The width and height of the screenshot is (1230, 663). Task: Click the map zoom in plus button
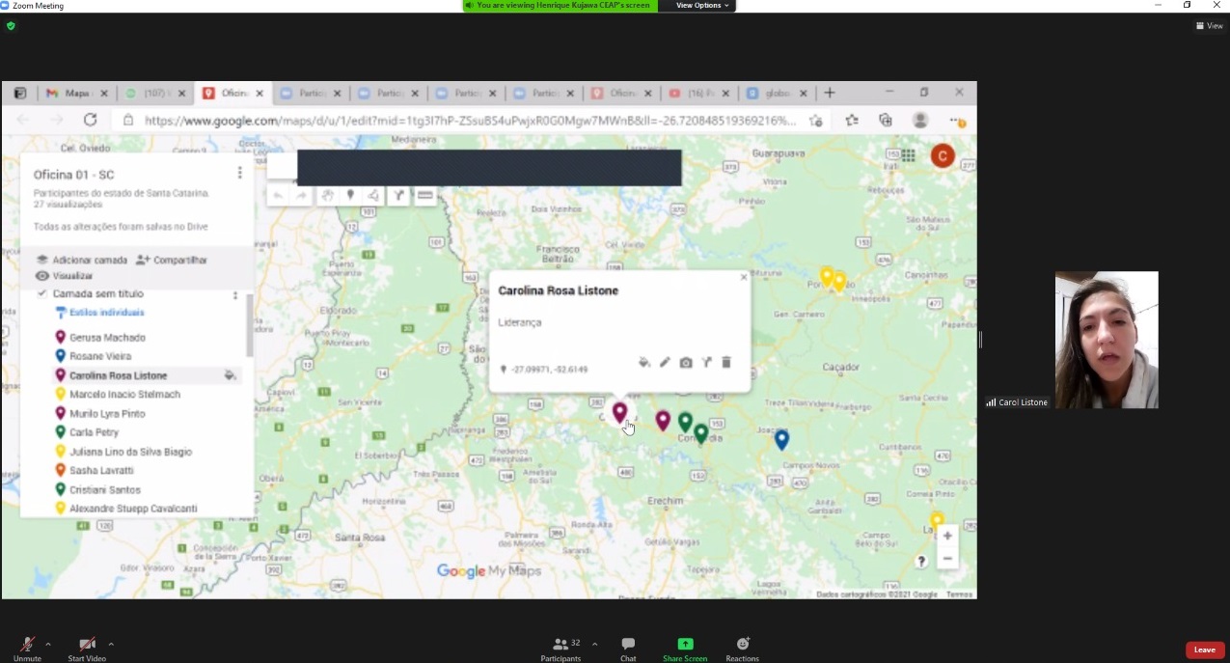(x=947, y=536)
